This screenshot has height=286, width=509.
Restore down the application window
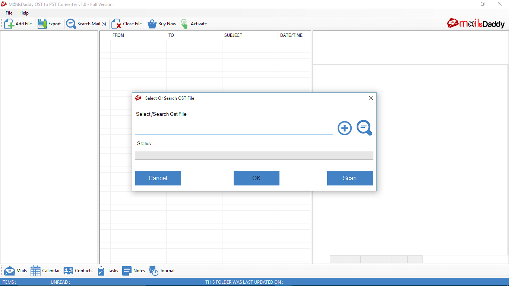click(483, 4)
